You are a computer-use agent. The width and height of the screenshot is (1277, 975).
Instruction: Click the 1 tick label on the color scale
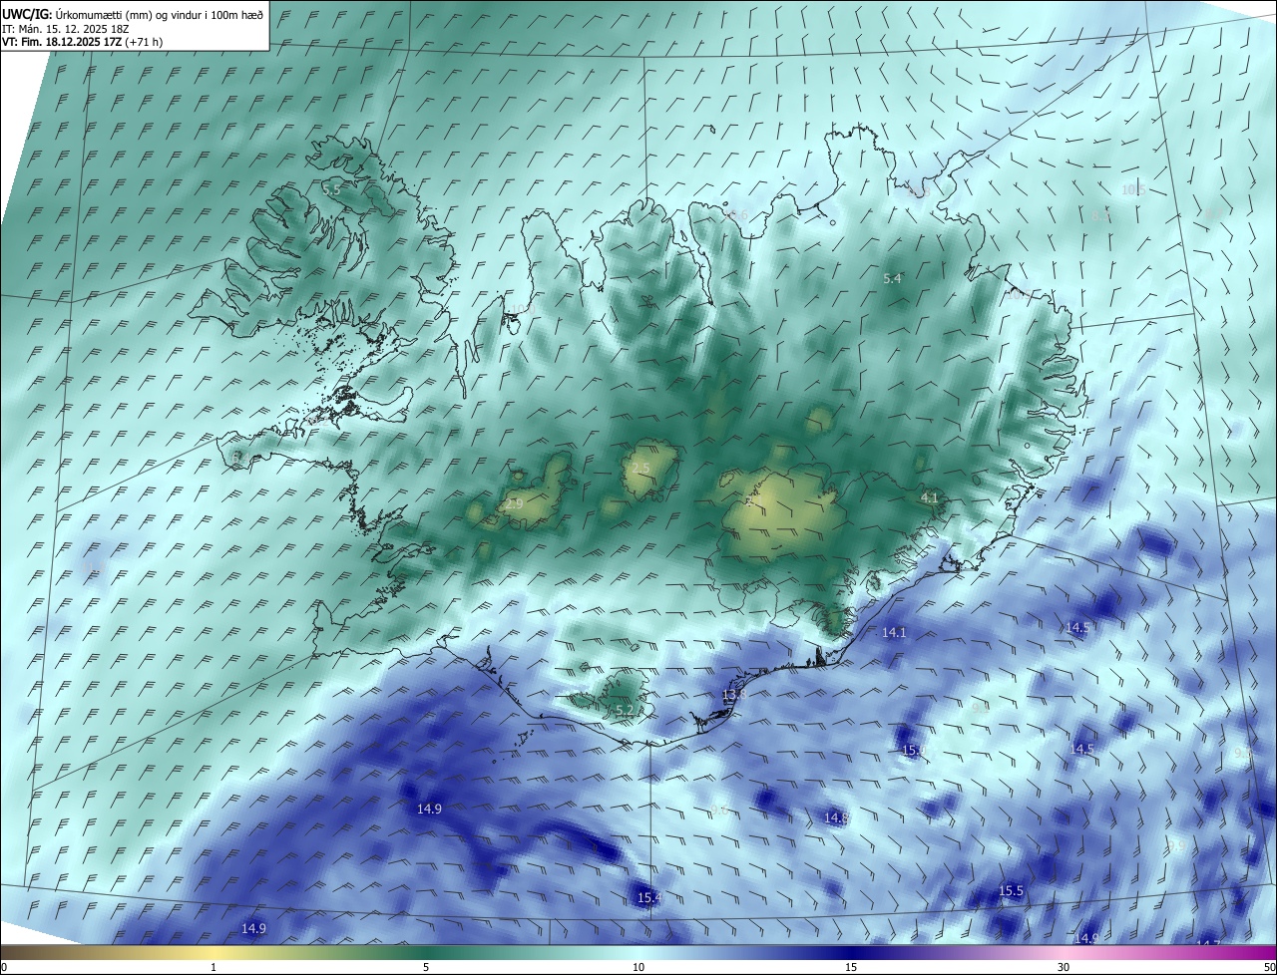[213, 967]
